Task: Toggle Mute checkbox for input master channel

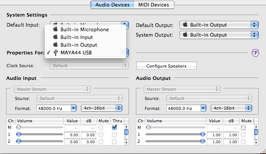Action: pos(101,128)
